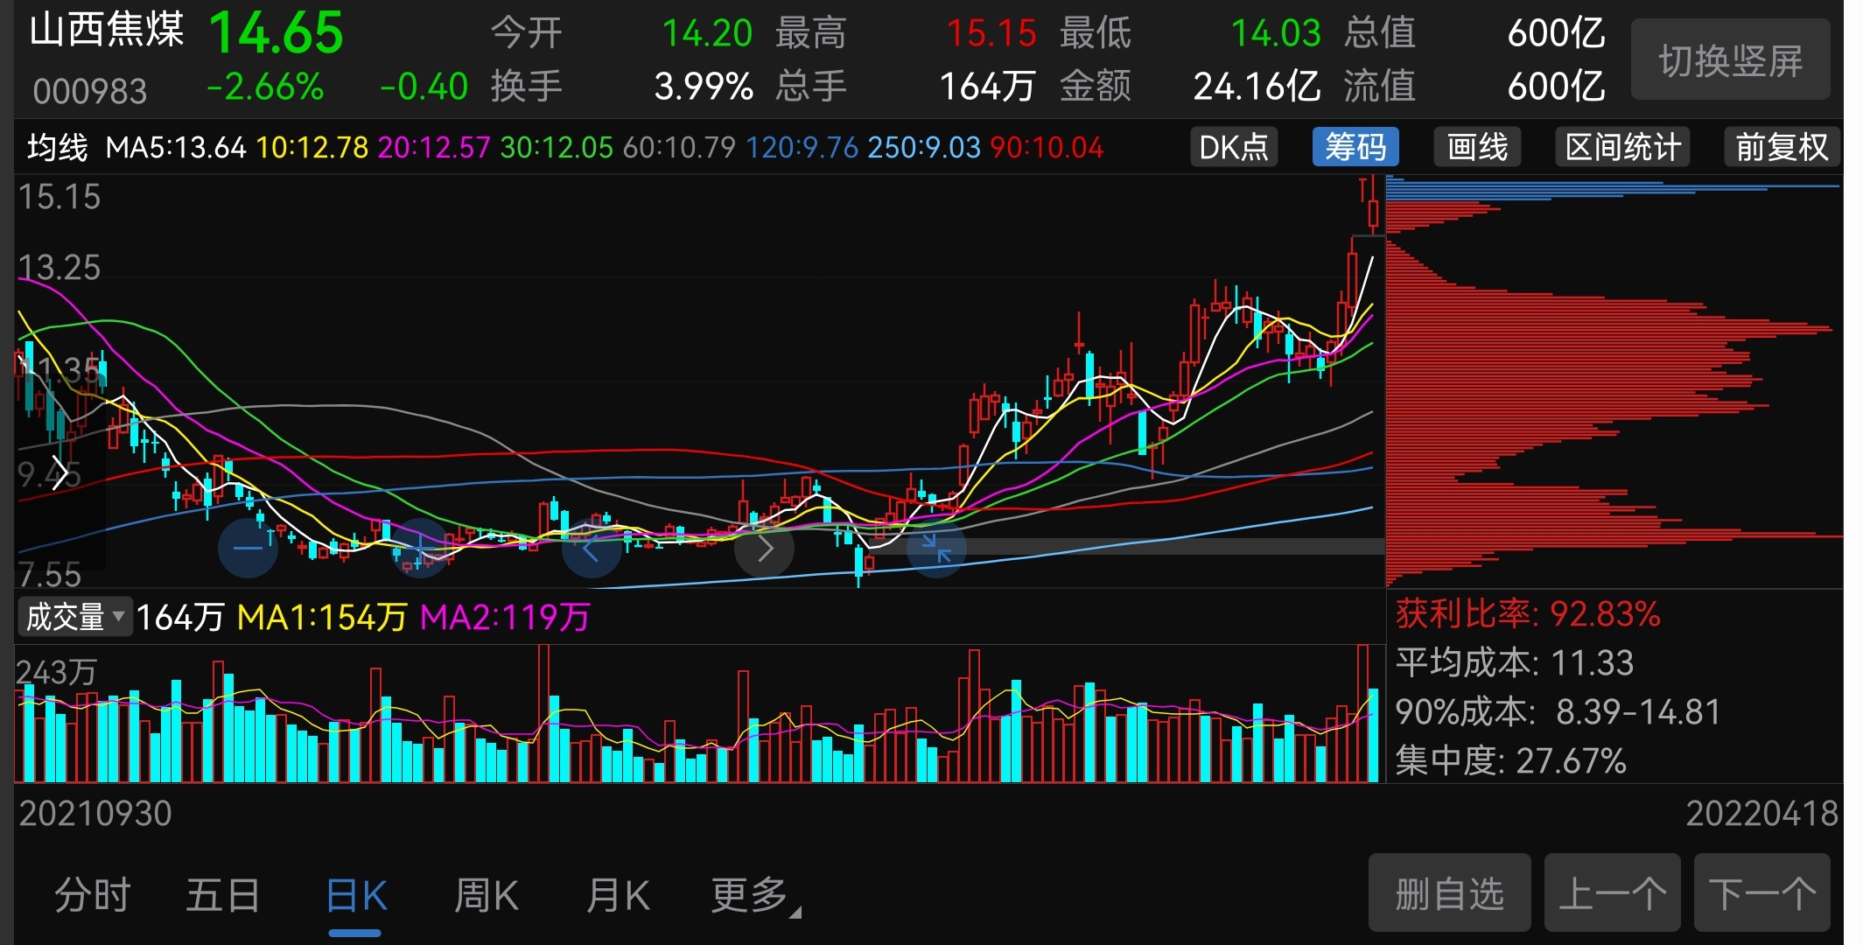Image resolution: width=1863 pixels, height=945 pixels.
Task: Select the 五日 tab
Action: pos(223,895)
